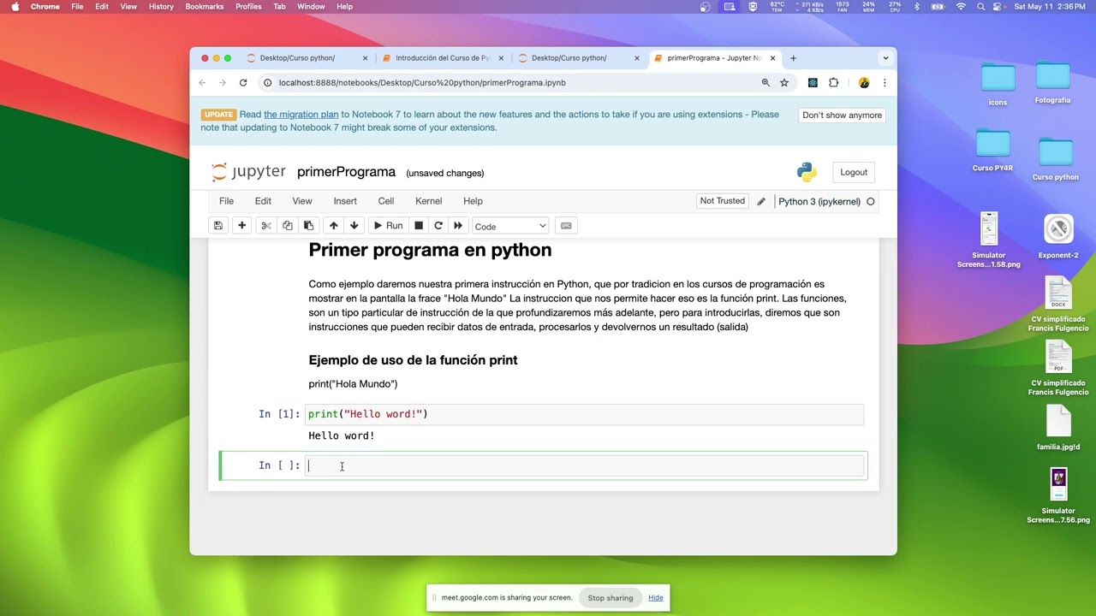Restart the kernel with the circular arrow
Viewport: 1096px width, 616px height.
[438, 226]
